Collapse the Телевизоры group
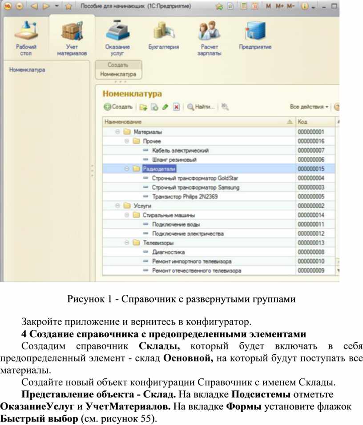The width and height of the screenshot is (363, 425). coord(126,242)
